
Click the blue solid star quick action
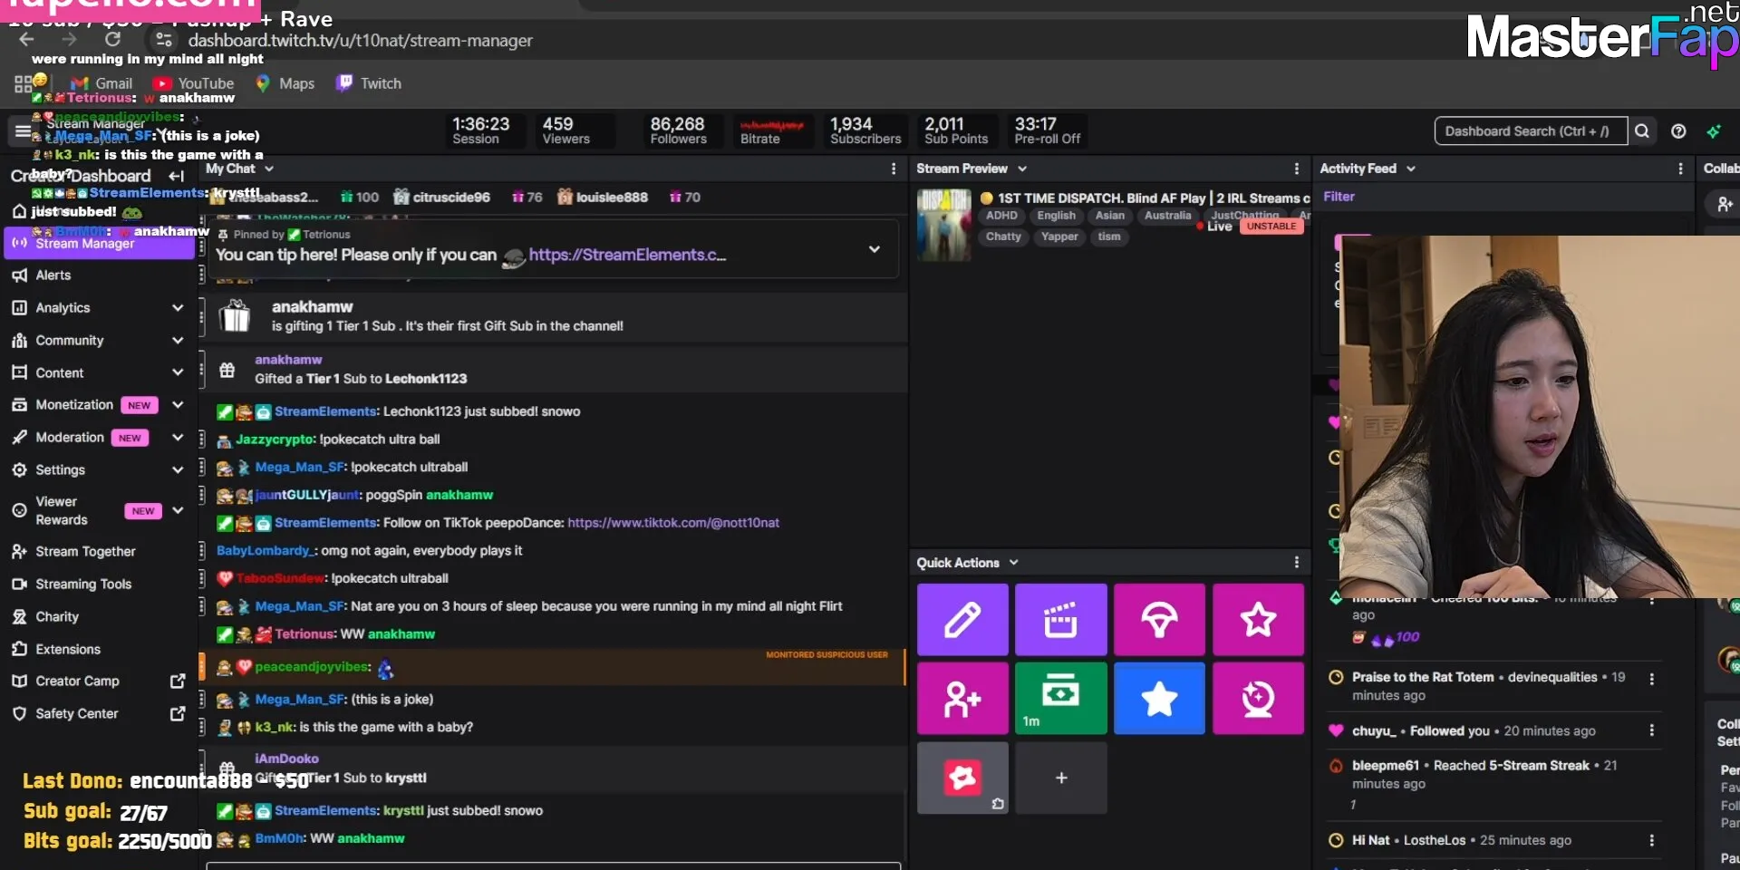(x=1159, y=698)
